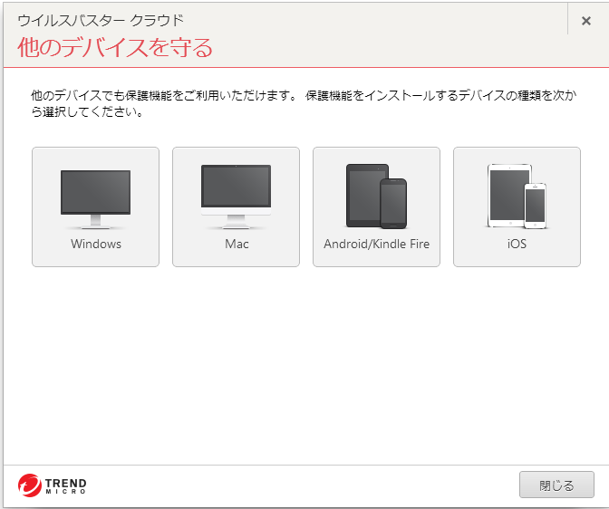The width and height of the screenshot is (609, 509).
Task: Click the ウイルスバスター クラウド title text
Action: coord(101,20)
